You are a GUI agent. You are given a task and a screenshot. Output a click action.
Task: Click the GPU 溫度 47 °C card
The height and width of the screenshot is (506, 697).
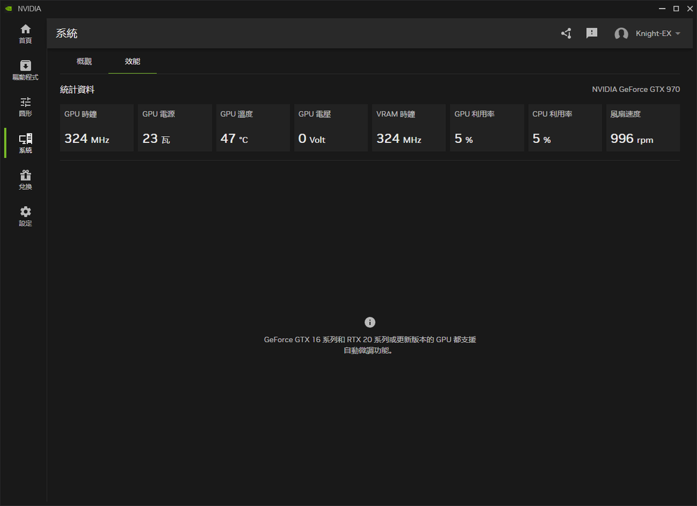[x=253, y=128]
